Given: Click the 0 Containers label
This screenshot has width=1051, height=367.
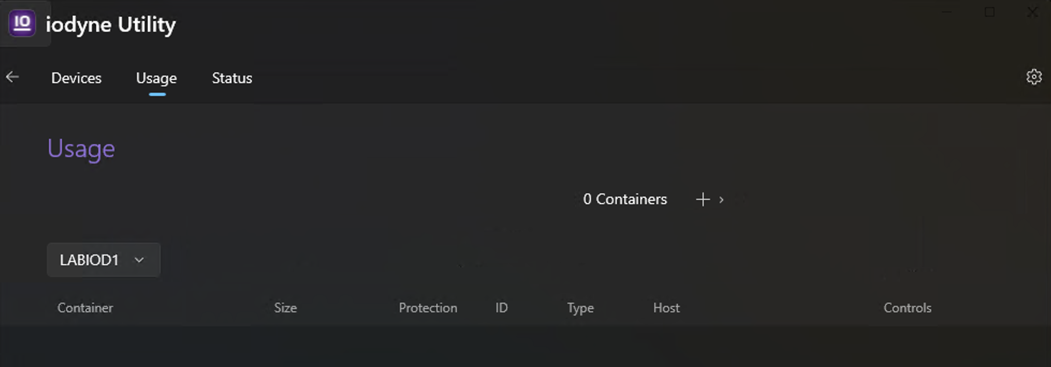Looking at the screenshot, I should click(x=625, y=199).
